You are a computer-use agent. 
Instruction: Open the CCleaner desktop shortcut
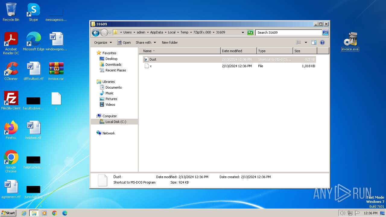11,71
